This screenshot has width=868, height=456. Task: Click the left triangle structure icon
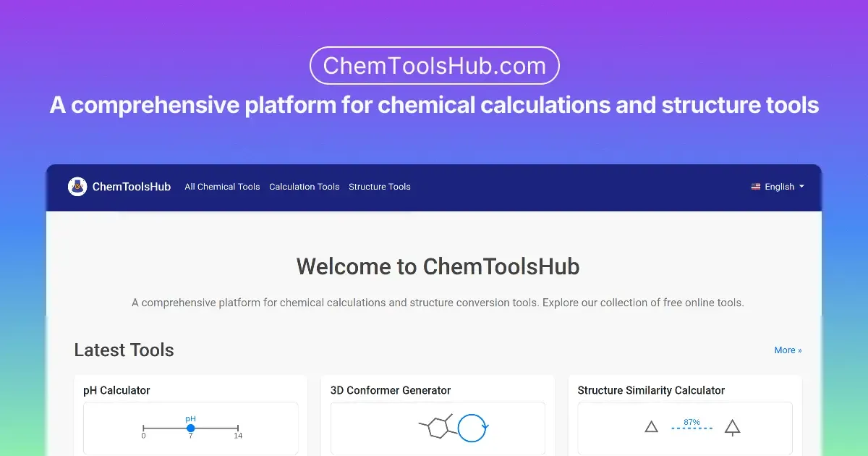(x=651, y=426)
